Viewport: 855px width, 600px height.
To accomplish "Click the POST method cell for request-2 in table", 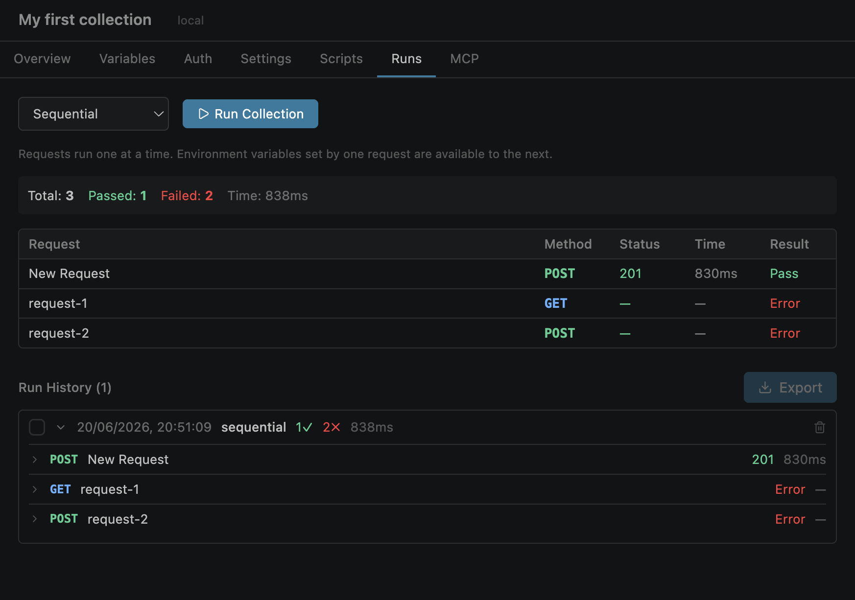I will coord(560,333).
